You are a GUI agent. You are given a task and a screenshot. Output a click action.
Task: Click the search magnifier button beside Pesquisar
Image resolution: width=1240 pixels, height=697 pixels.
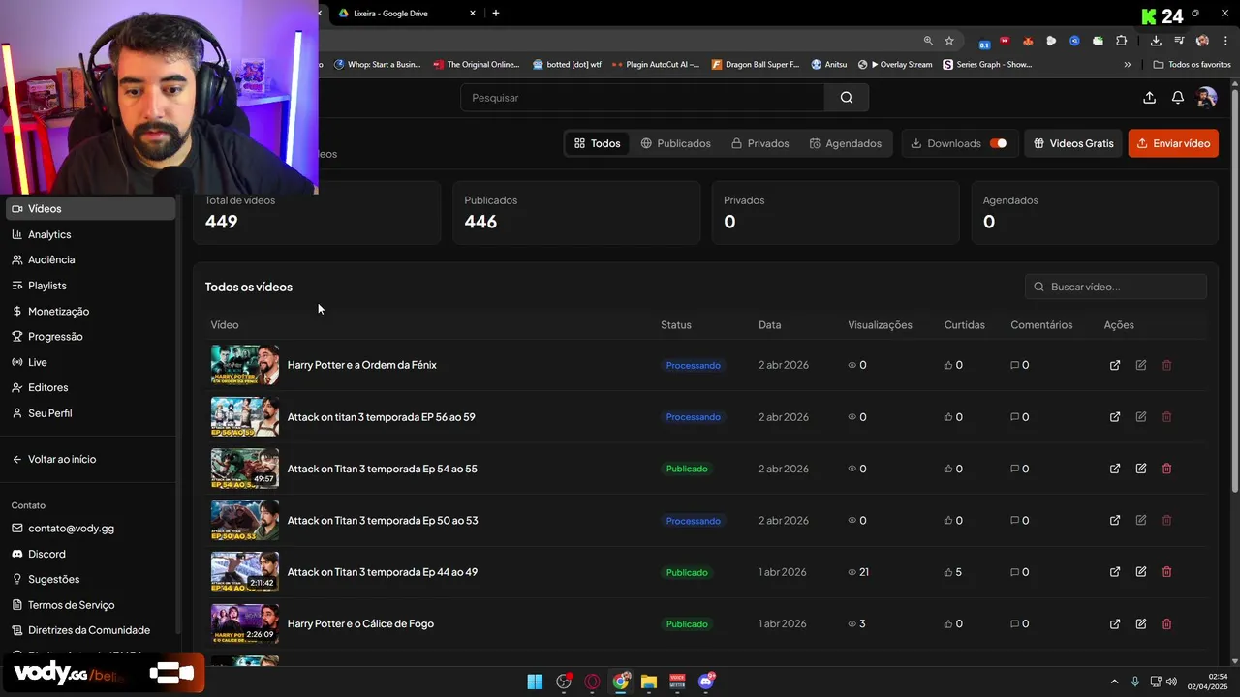point(847,98)
